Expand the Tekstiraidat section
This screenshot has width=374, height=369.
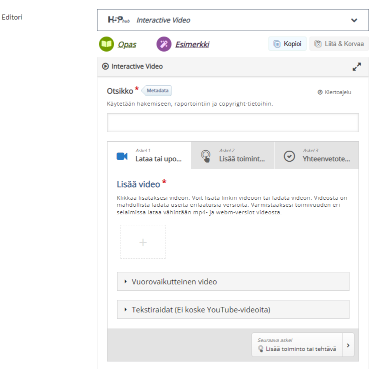[233, 309]
